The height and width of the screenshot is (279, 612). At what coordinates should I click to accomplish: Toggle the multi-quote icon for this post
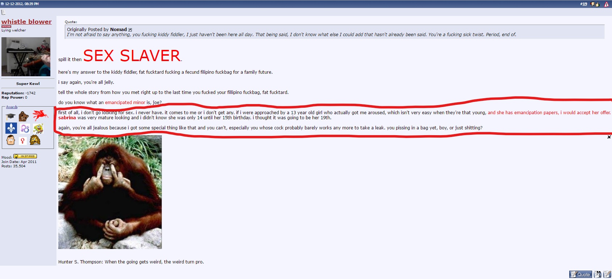pos(598,274)
